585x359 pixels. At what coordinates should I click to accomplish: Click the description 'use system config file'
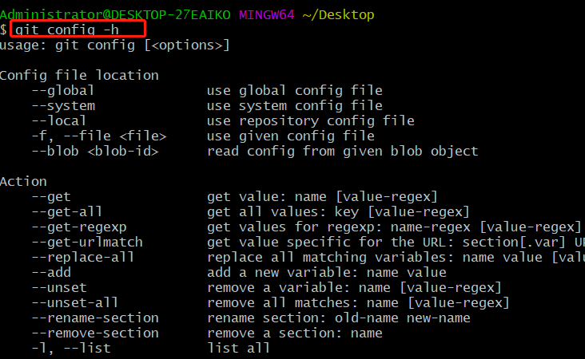tap(295, 106)
